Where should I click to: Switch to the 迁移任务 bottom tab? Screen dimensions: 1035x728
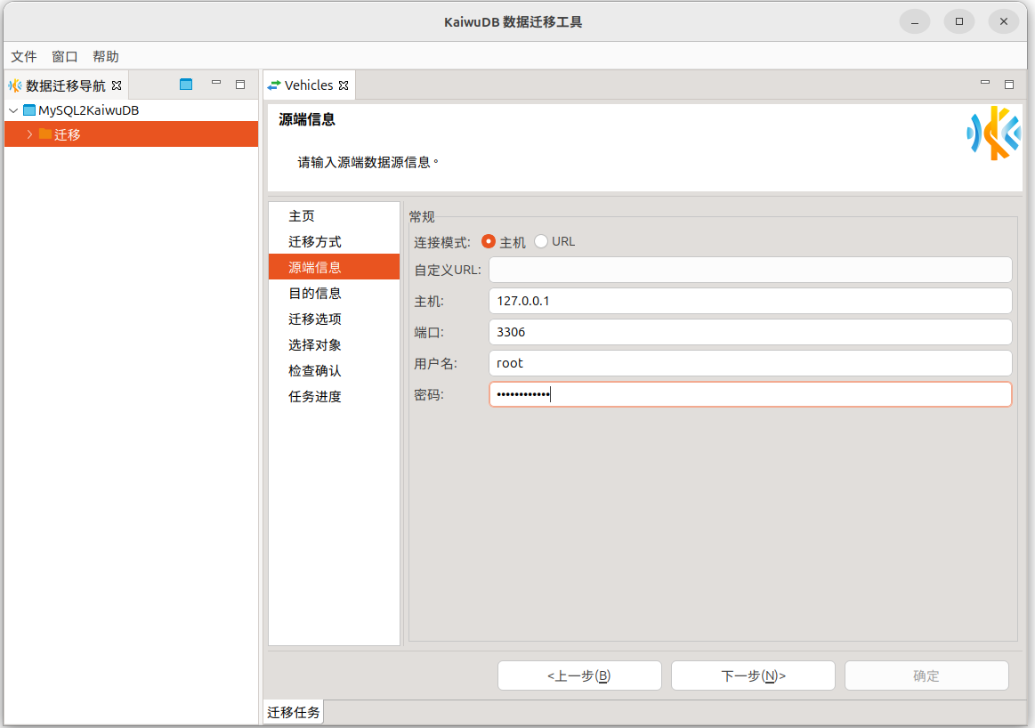tap(294, 713)
